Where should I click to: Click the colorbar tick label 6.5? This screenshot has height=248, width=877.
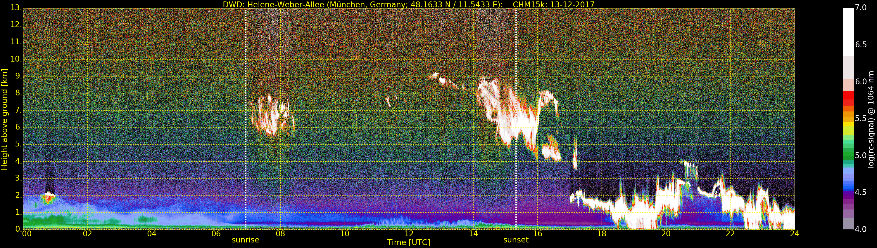(x=861, y=45)
